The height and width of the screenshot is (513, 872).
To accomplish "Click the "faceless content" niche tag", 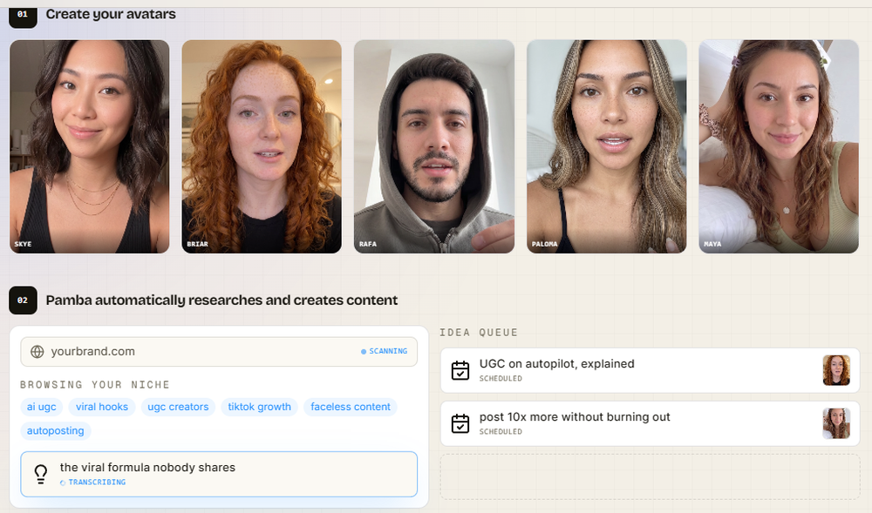I will click(x=351, y=407).
